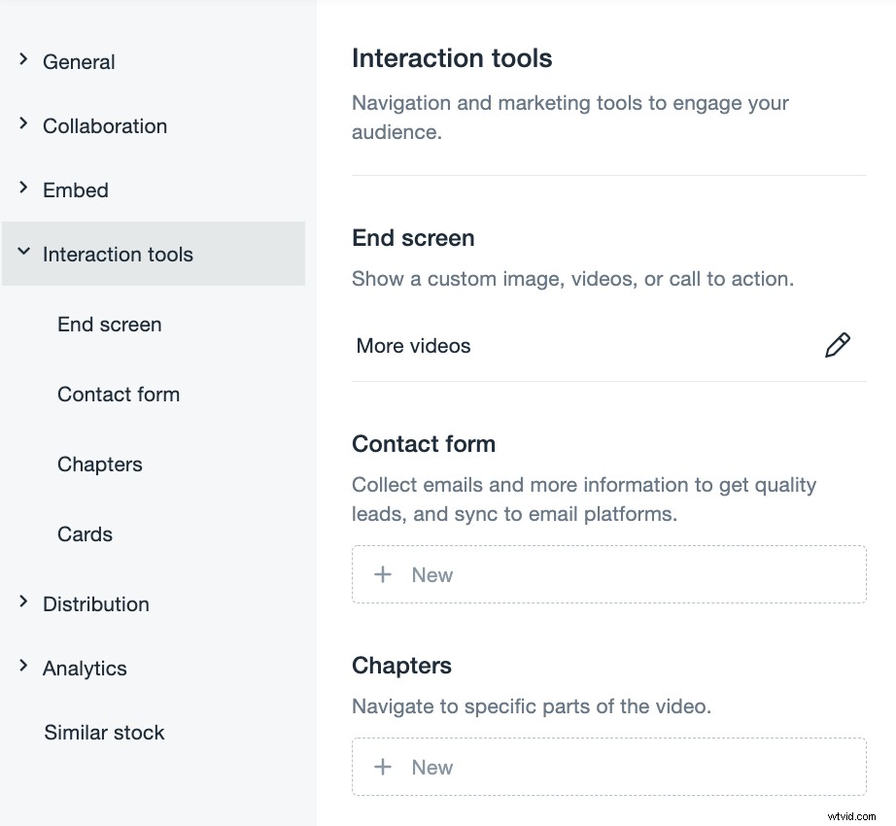Viewport: 896px width, 826px height.
Task: Click the More videos entry
Action: point(413,345)
